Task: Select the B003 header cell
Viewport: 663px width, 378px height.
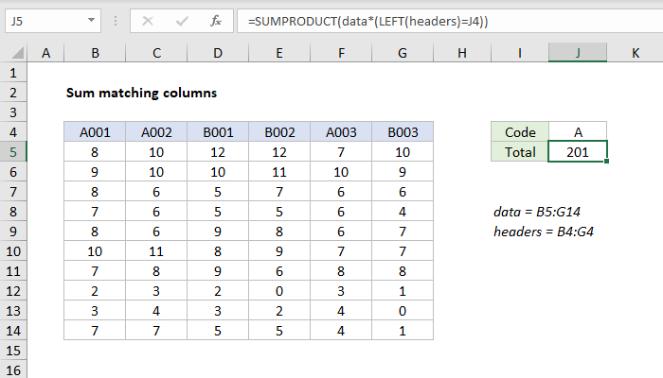Action: tap(403, 132)
